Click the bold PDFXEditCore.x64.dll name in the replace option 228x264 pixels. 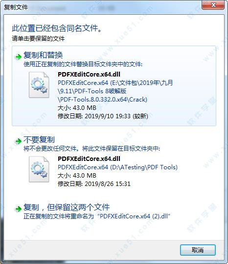pyautogui.click(x=89, y=74)
